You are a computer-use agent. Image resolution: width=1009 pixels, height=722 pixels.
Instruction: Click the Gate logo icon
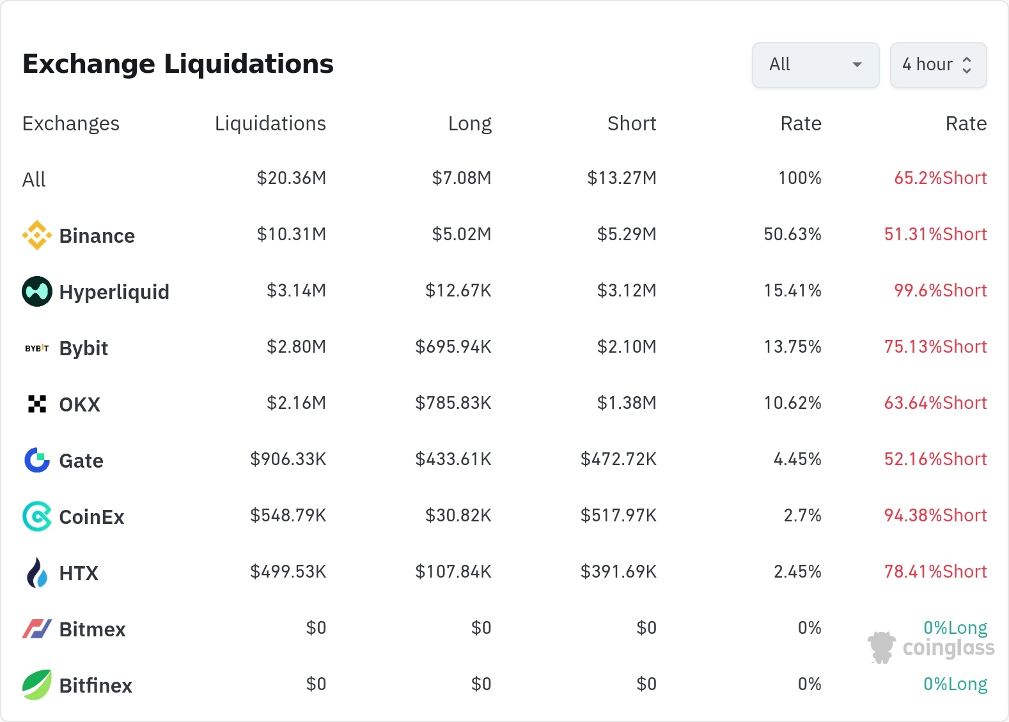coord(37,460)
